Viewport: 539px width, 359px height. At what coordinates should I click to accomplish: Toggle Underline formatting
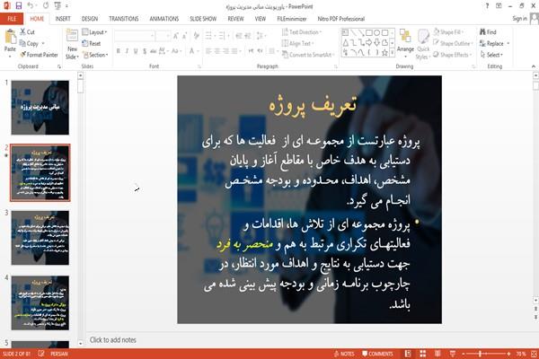136,51
